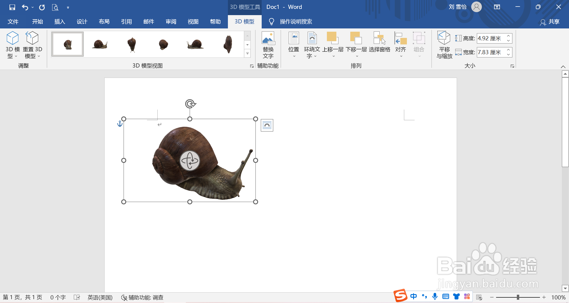The image size is (569, 303).
Task: Select the sixth snail view thumbnail
Action: (x=228, y=44)
